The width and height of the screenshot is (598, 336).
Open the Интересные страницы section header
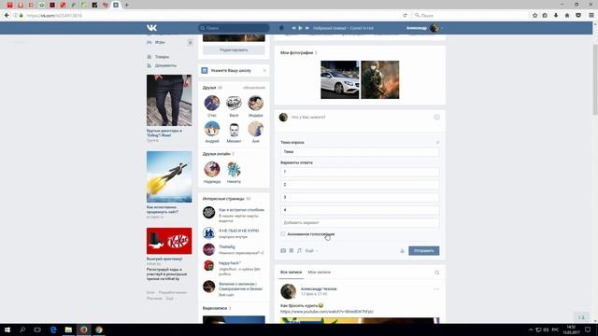(x=223, y=199)
